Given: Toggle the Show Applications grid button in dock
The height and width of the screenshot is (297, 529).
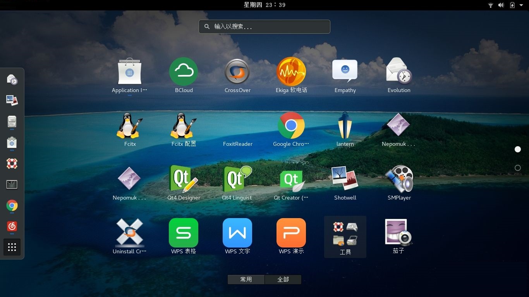Looking at the screenshot, I should coord(12,247).
